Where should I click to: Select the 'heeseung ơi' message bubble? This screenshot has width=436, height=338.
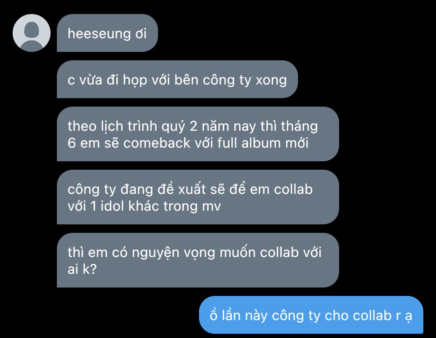tap(107, 33)
